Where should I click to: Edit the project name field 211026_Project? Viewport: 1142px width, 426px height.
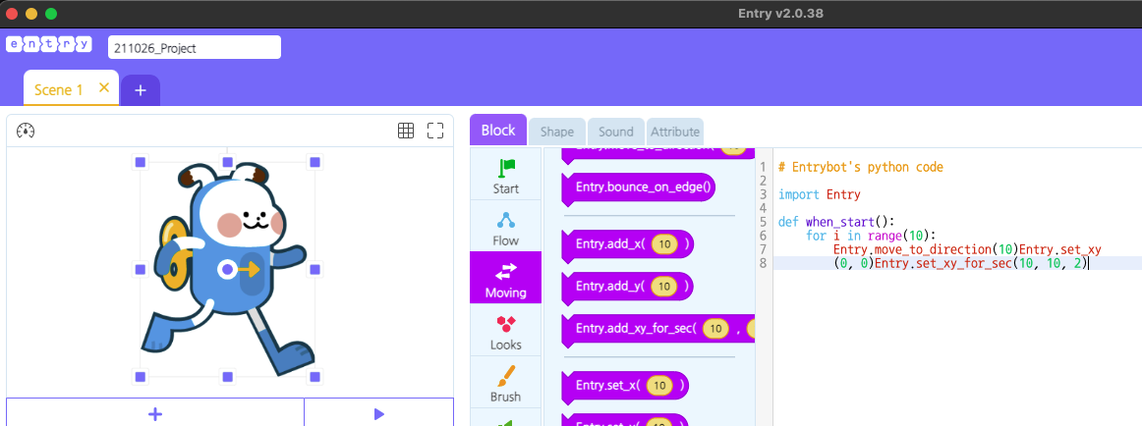pyautogui.click(x=195, y=48)
